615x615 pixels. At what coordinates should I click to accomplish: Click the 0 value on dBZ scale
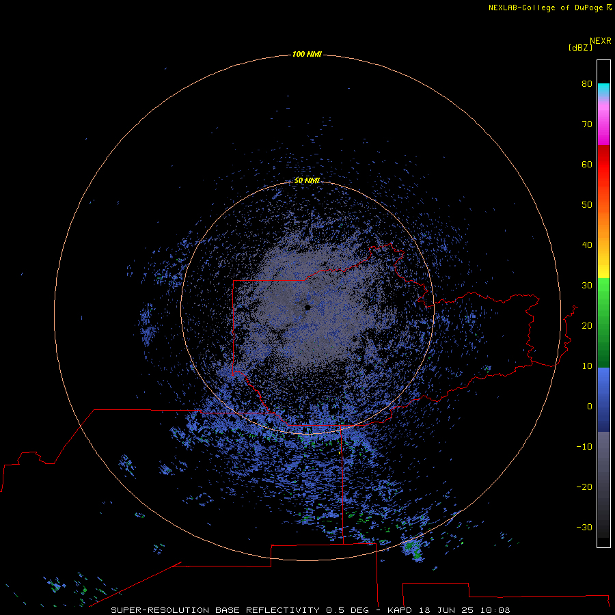[x=590, y=407]
